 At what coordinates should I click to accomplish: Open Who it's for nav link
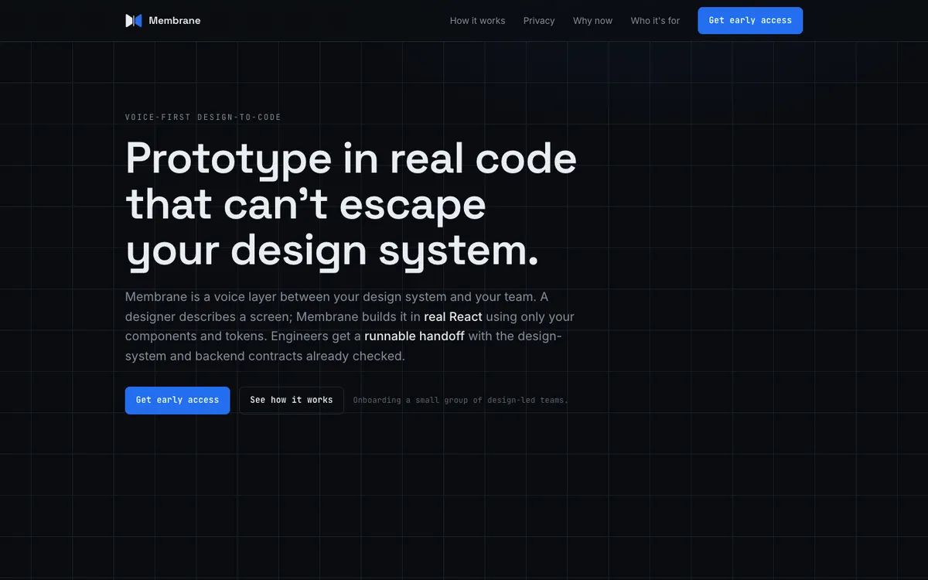pos(655,21)
